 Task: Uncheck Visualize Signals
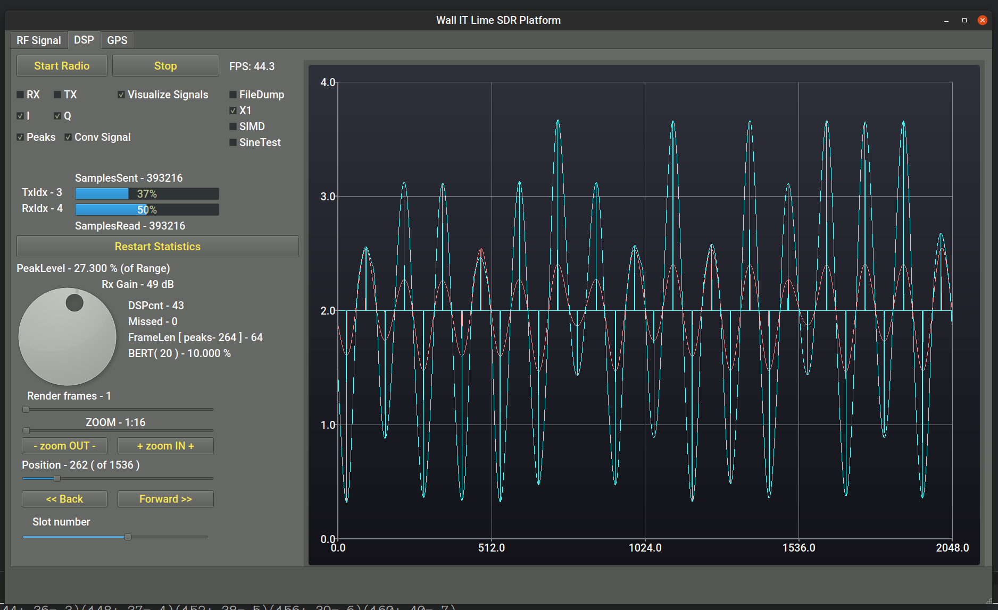click(121, 95)
